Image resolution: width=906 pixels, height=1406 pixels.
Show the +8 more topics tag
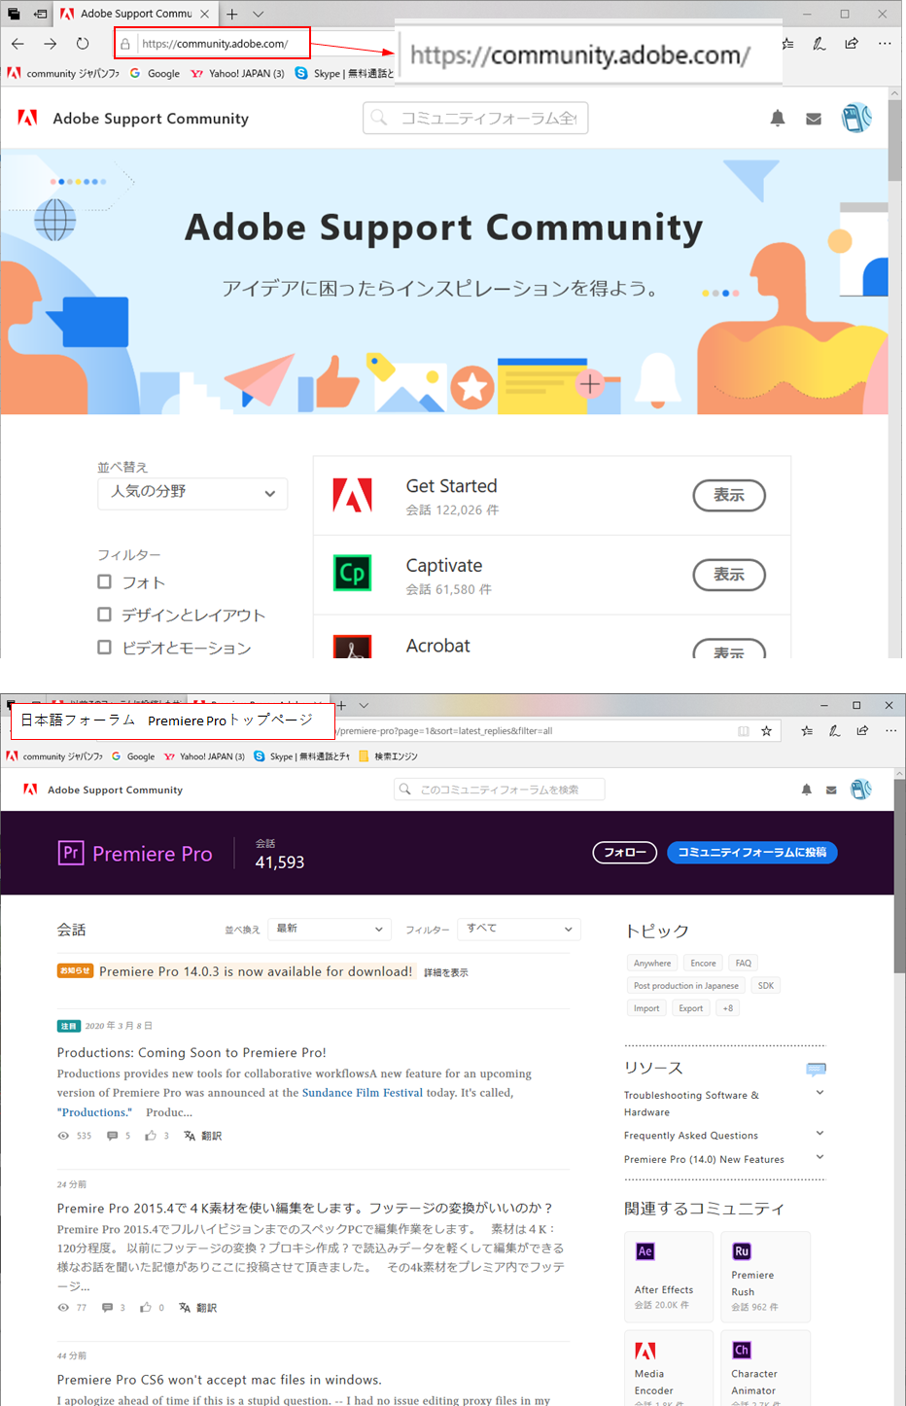click(x=728, y=1008)
